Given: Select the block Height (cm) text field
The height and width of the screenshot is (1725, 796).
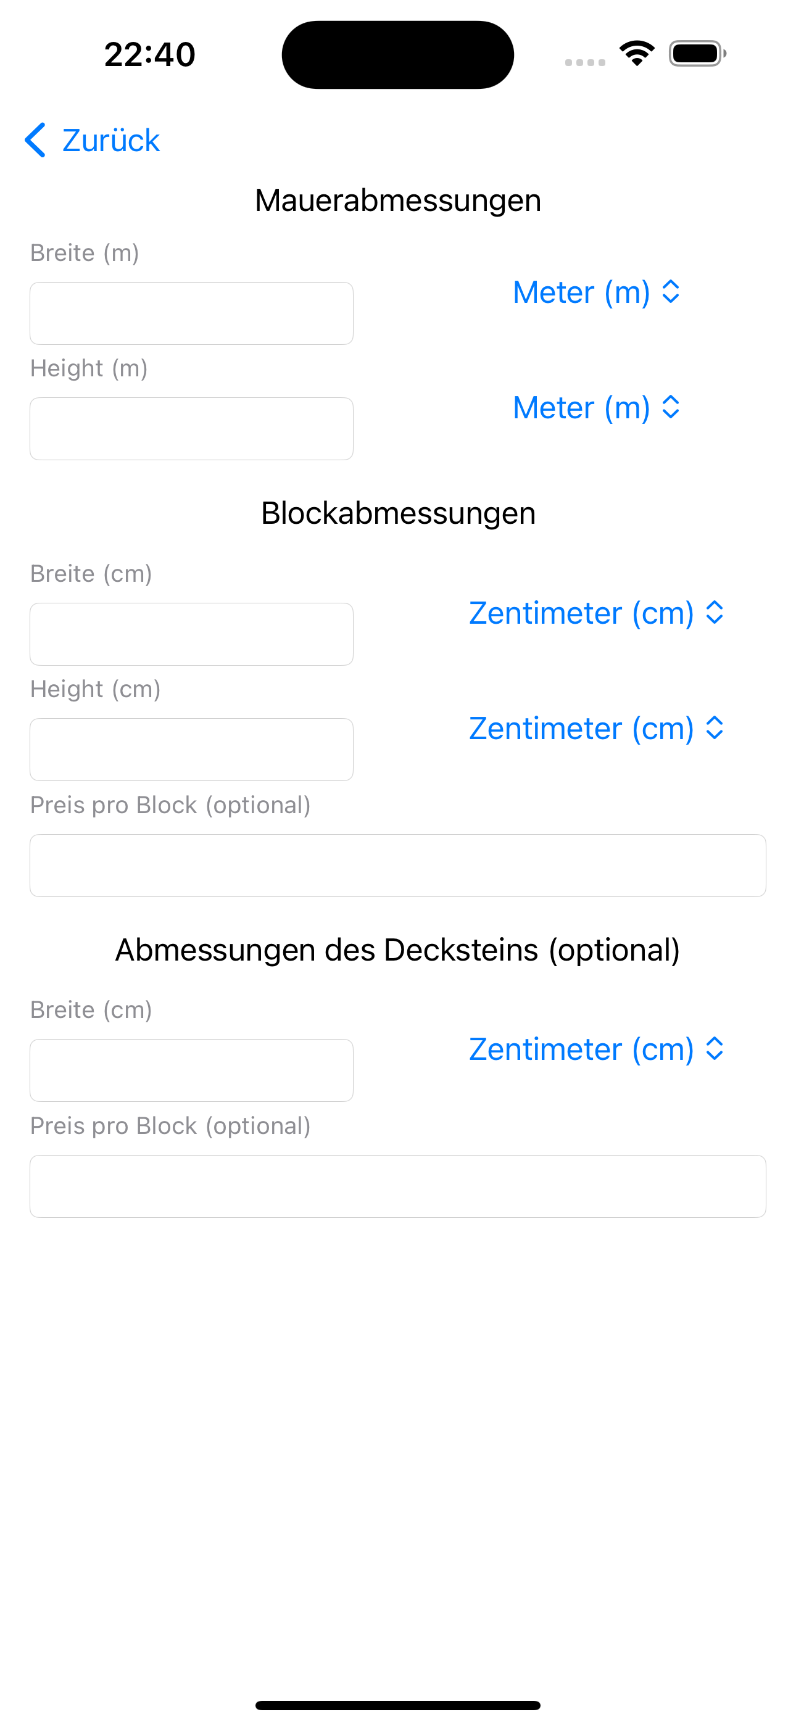Looking at the screenshot, I should click(x=192, y=750).
